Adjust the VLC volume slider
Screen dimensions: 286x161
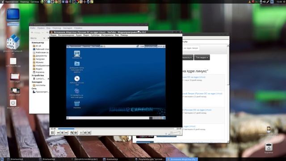click(x=174, y=133)
